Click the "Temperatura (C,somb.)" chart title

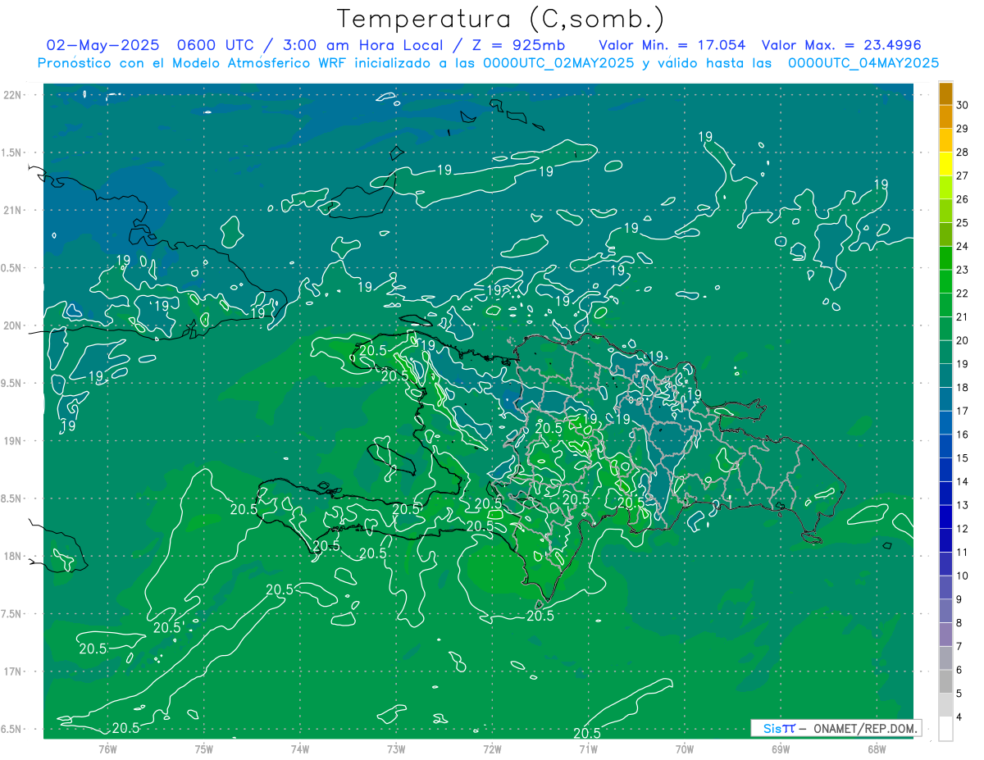tap(502, 19)
